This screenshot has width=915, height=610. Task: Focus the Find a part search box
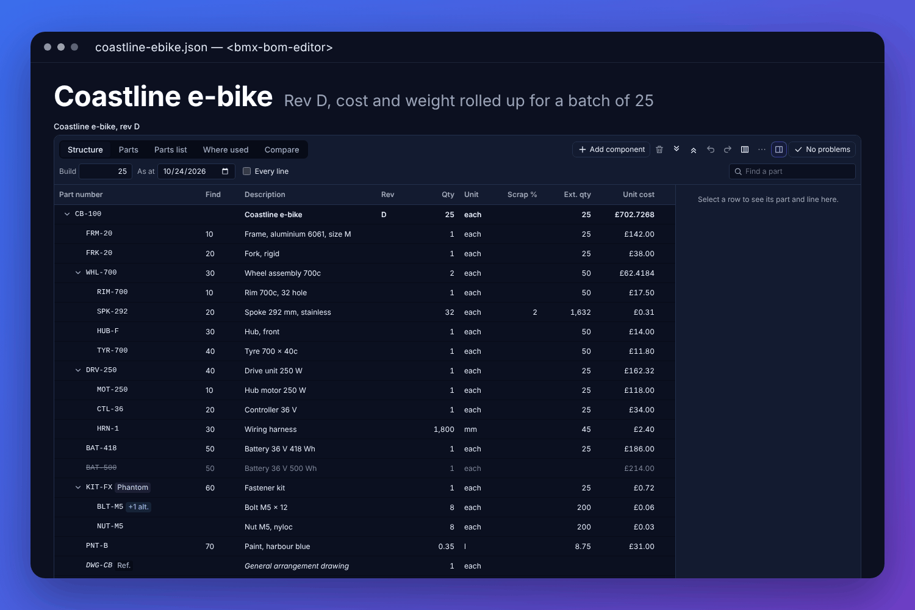[792, 171]
